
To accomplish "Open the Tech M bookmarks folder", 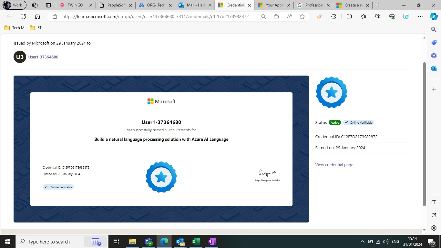I will 15,28.
